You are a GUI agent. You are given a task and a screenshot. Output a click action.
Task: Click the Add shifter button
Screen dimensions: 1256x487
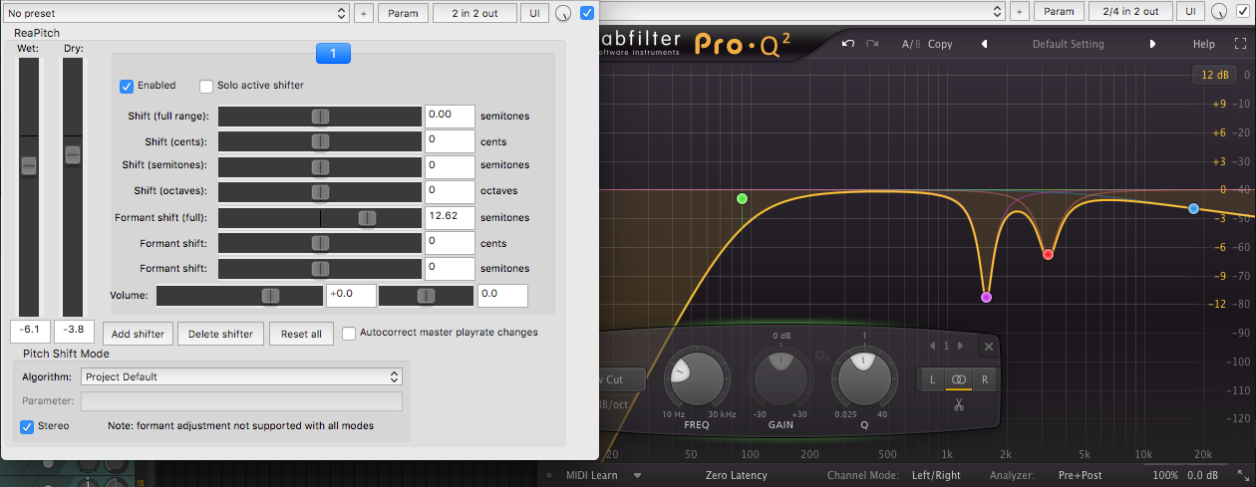tap(138, 334)
